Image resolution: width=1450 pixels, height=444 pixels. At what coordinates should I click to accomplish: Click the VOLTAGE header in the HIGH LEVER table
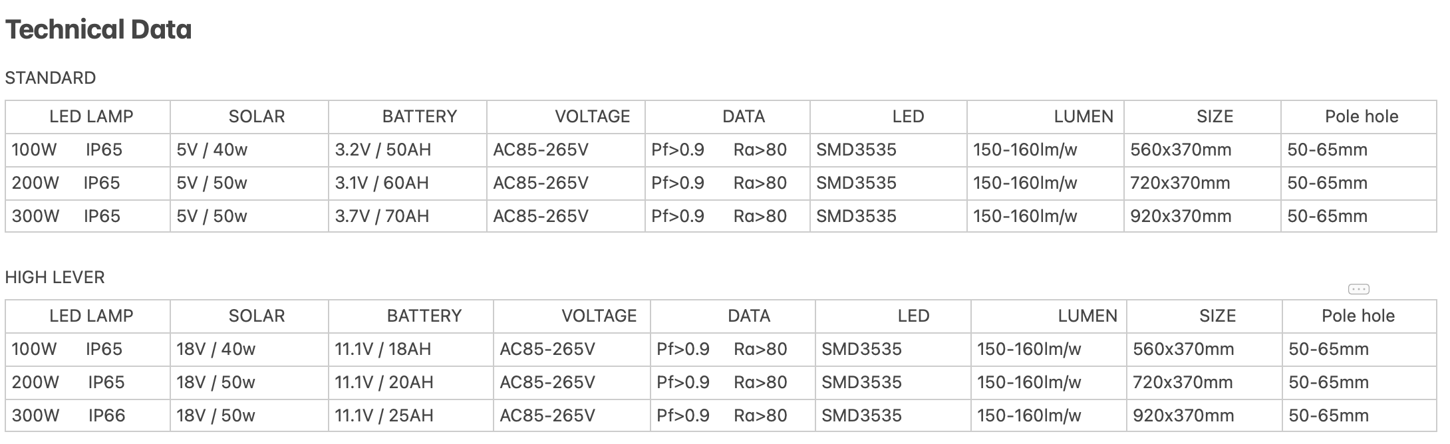click(599, 316)
